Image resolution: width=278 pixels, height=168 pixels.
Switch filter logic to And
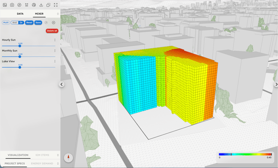(x=15, y=23)
